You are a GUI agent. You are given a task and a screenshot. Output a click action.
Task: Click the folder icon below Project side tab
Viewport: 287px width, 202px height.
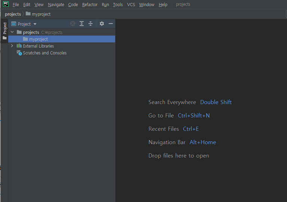(x=5, y=38)
